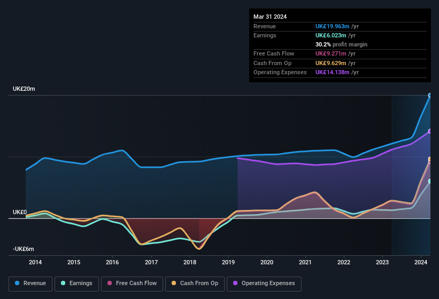Click the 2023 x-axis label
Image resolution: width=439 pixels, height=299 pixels.
point(382,262)
